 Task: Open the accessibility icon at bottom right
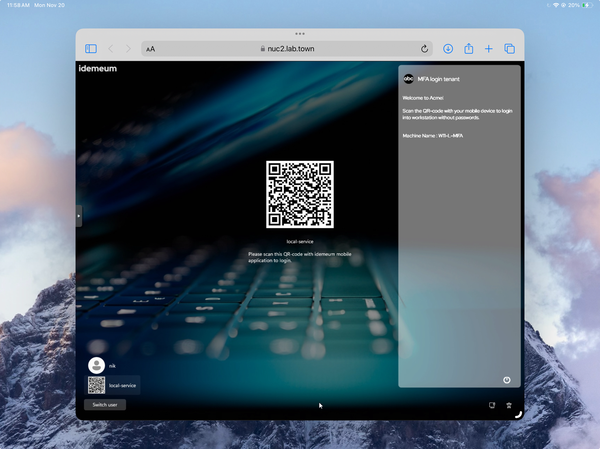click(x=509, y=405)
